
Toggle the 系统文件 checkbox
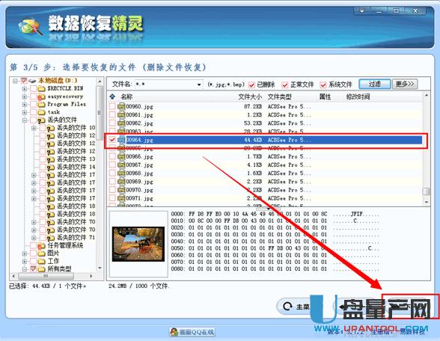click(x=323, y=85)
